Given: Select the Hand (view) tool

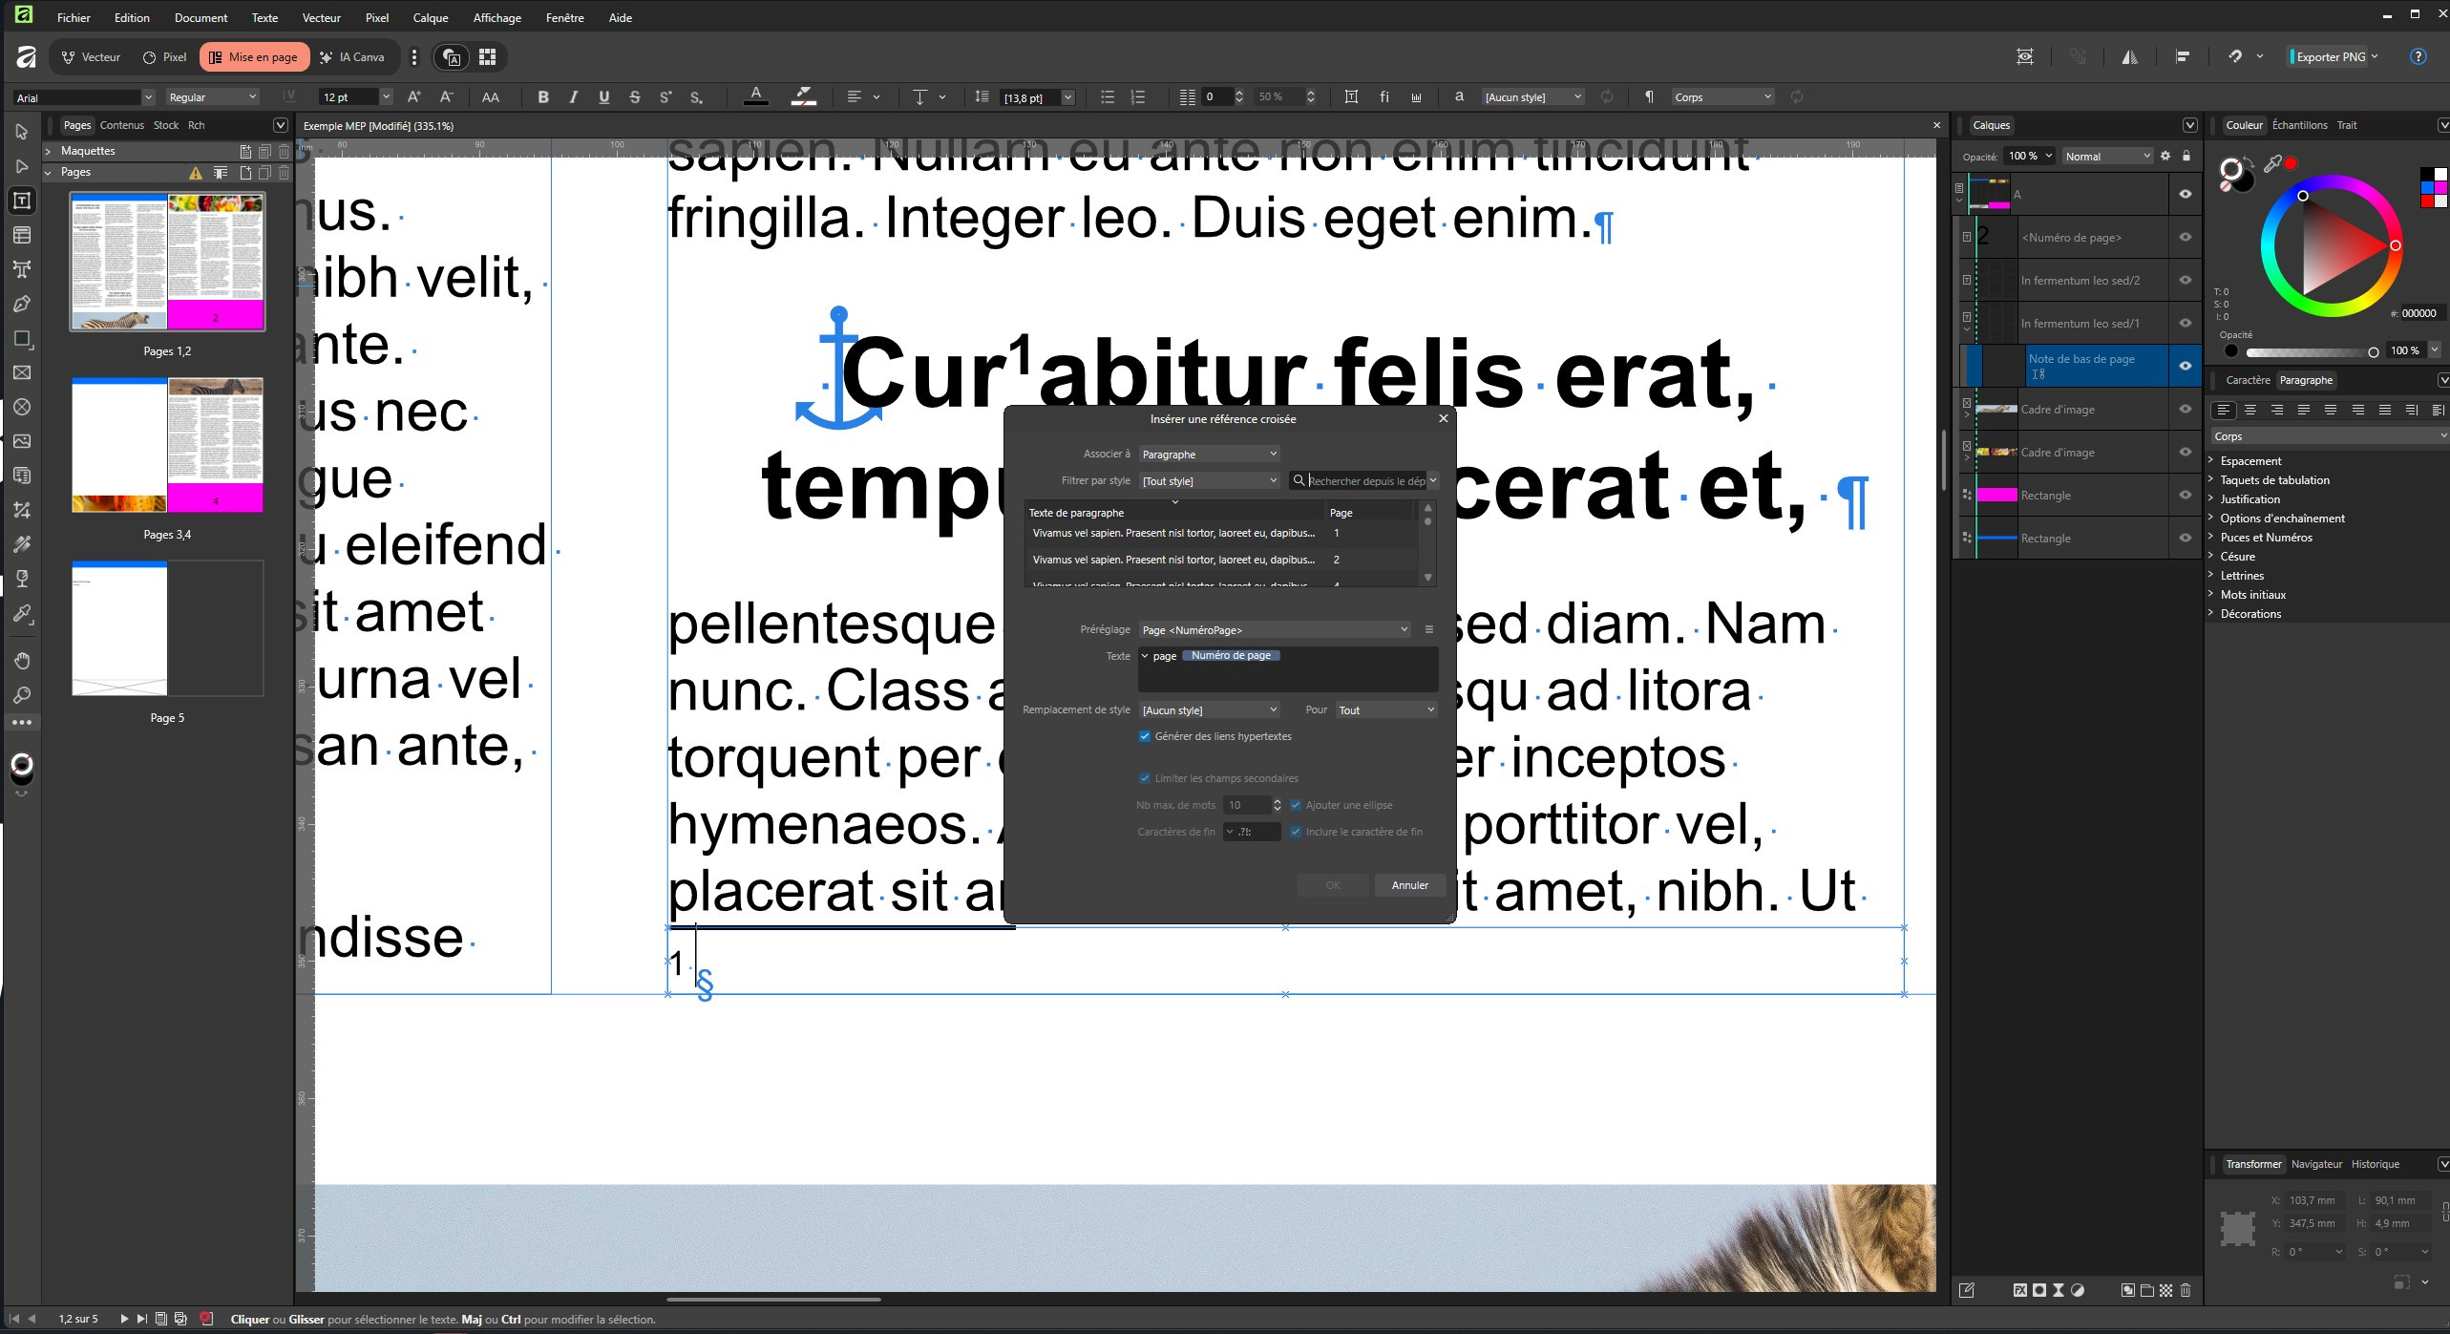Looking at the screenshot, I should (22, 661).
